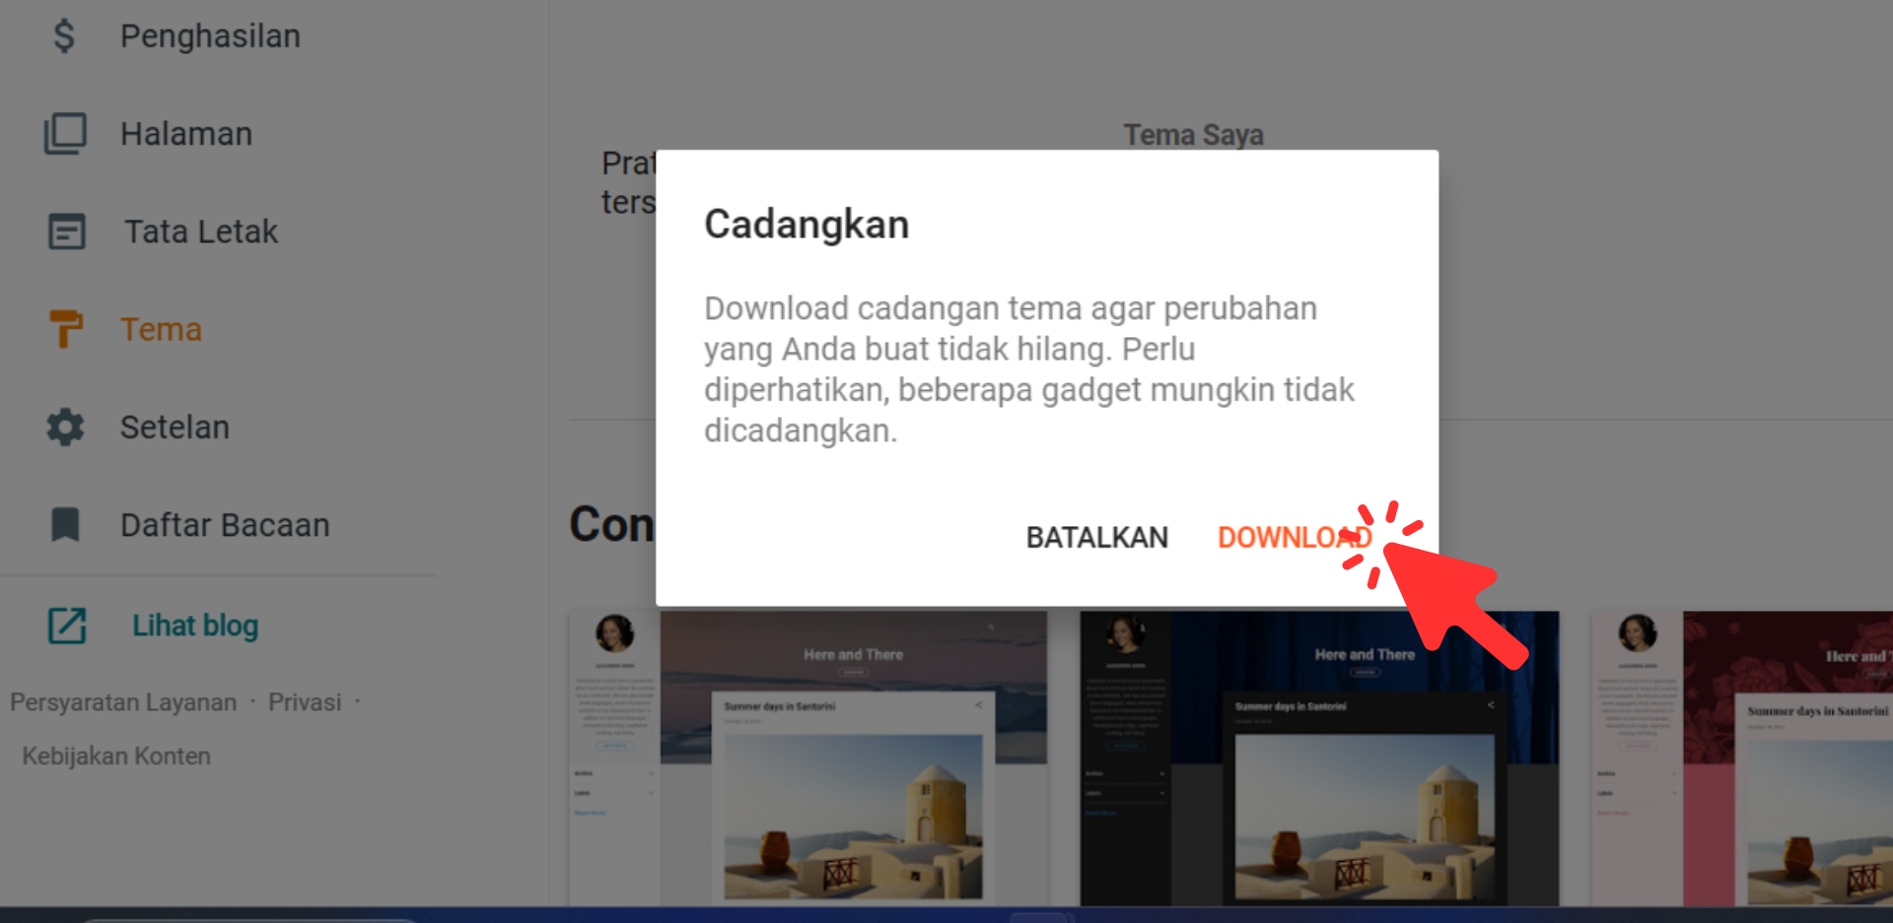
Task: Click the Tata Letak layout icon
Action: (x=66, y=231)
